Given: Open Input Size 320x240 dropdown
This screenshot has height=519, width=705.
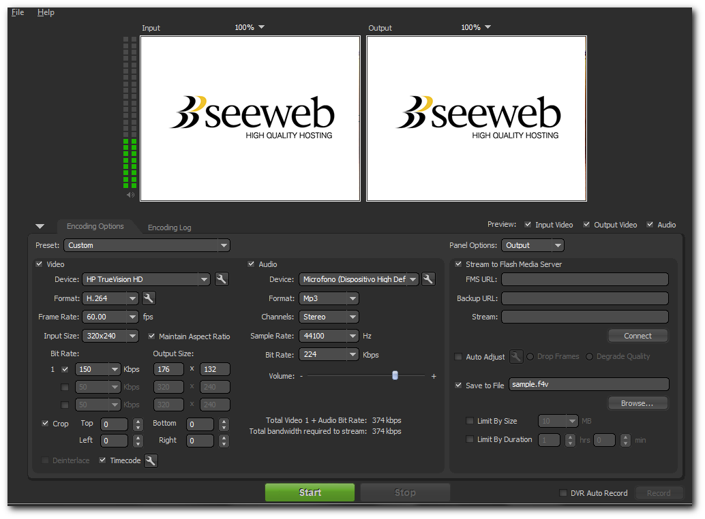Looking at the screenshot, I should click(x=110, y=336).
